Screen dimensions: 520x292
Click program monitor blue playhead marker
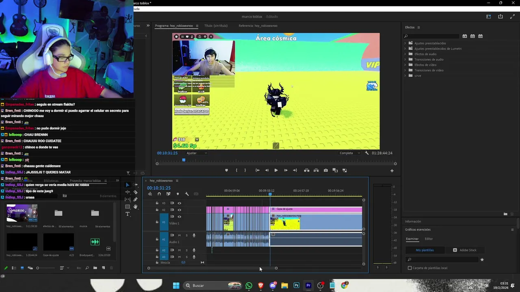pos(184,160)
